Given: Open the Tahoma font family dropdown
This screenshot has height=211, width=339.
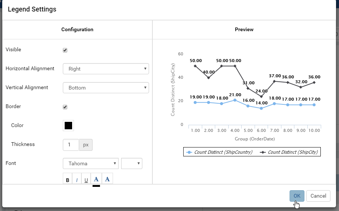Looking at the screenshot, I should 91,163.
